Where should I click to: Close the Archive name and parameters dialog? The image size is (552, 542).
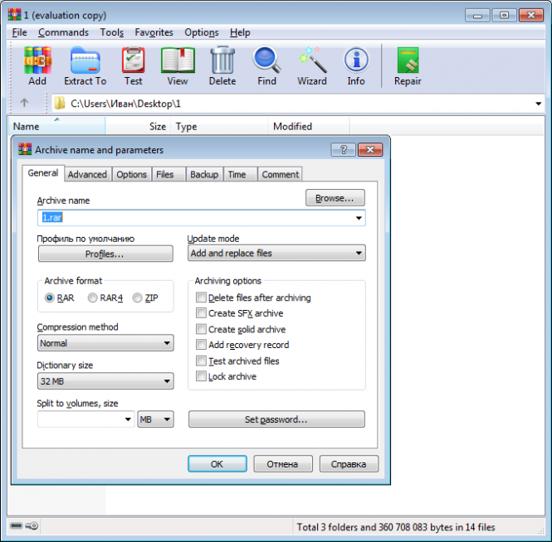tap(370, 150)
